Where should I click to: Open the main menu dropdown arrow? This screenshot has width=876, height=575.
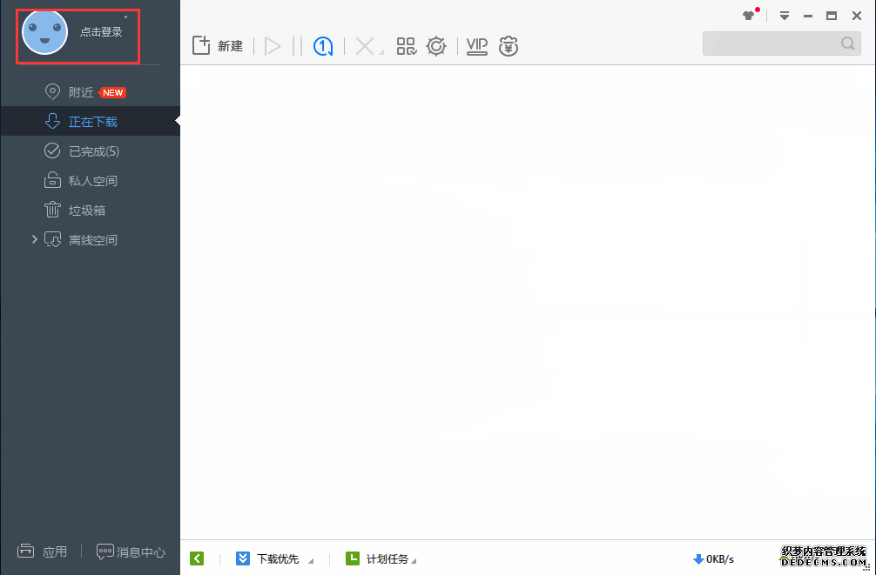(785, 16)
